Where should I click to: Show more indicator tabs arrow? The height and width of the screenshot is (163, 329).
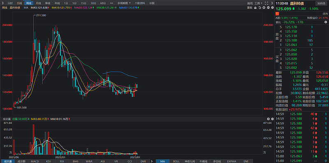click(x=152, y=161)
